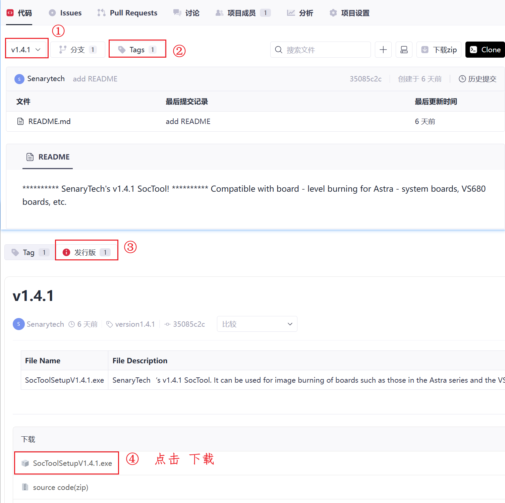Click the README.md file icon
Viewport: 505px width, 503px height.
tap(20, 121)
